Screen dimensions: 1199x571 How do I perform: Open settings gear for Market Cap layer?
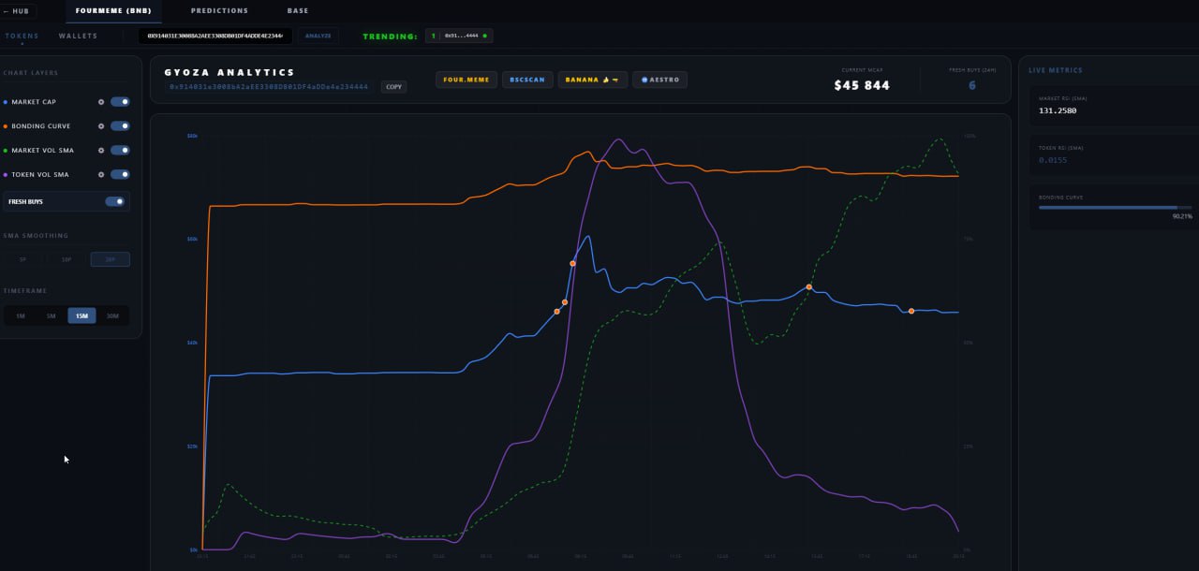101,102
